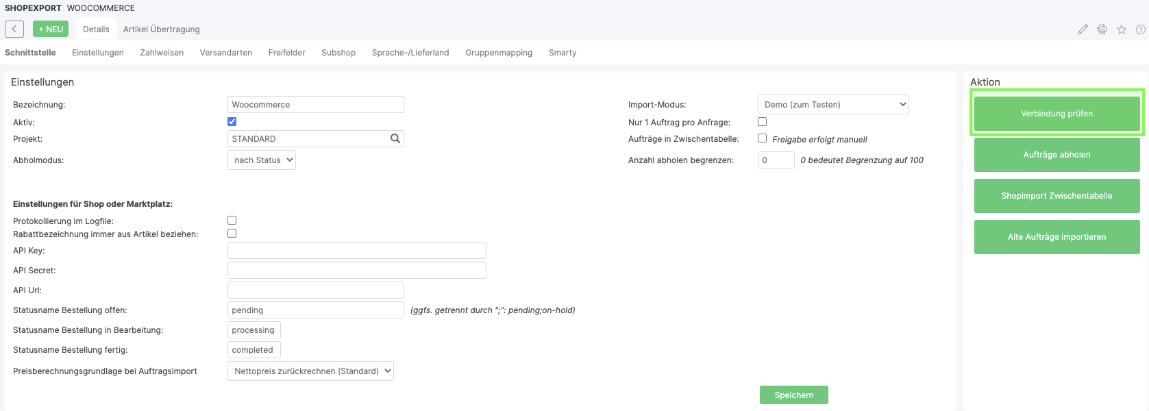The image size is (1149, 411).
Task: Check Aufträge in Zwischentabelle
Action: (762, 138)
